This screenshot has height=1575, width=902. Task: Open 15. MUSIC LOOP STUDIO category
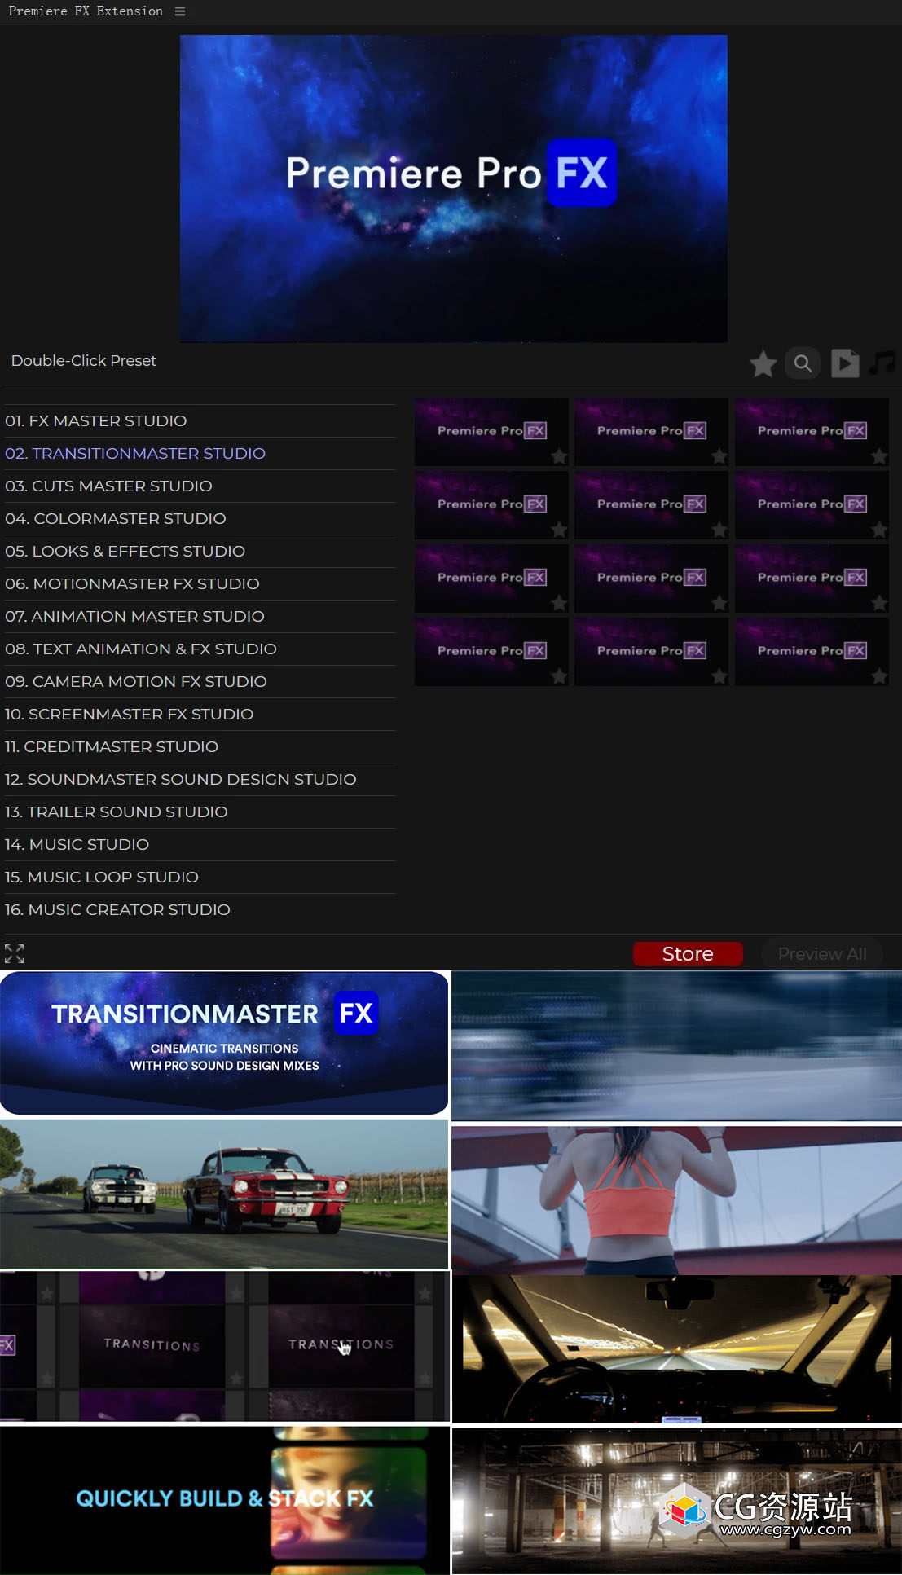[200, 877]
